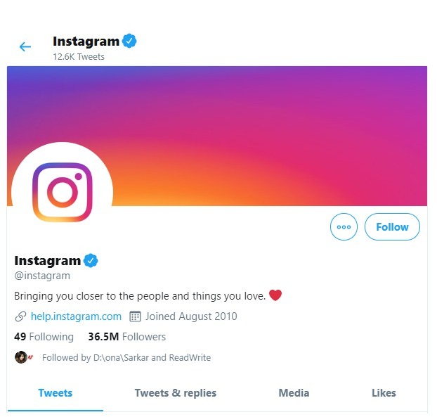
Task: Follow the Instagram account
Action: tap(392, 227)
